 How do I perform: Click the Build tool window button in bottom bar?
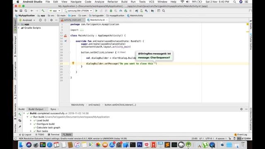pyautogui.click(x=67, y=135)
